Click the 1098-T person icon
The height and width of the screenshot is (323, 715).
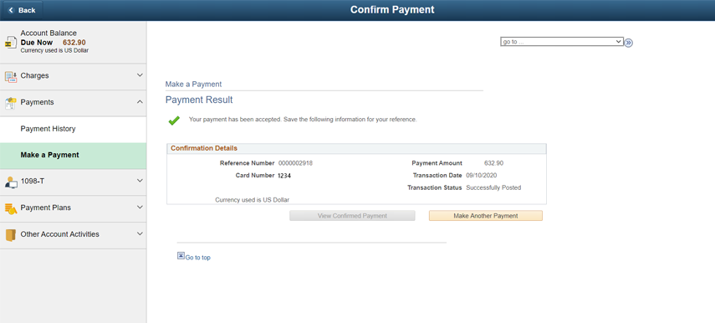(11, 182)
